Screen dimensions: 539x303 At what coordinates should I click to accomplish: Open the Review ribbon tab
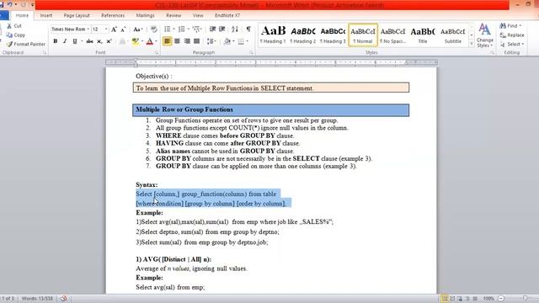pyautogui.click(x=173, y=15)
